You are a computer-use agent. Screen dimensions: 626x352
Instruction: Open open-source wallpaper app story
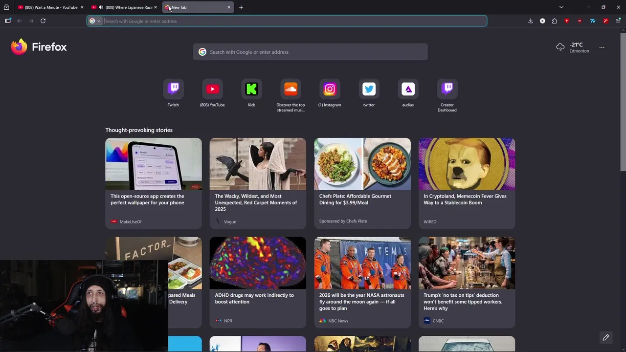[154, 183]
